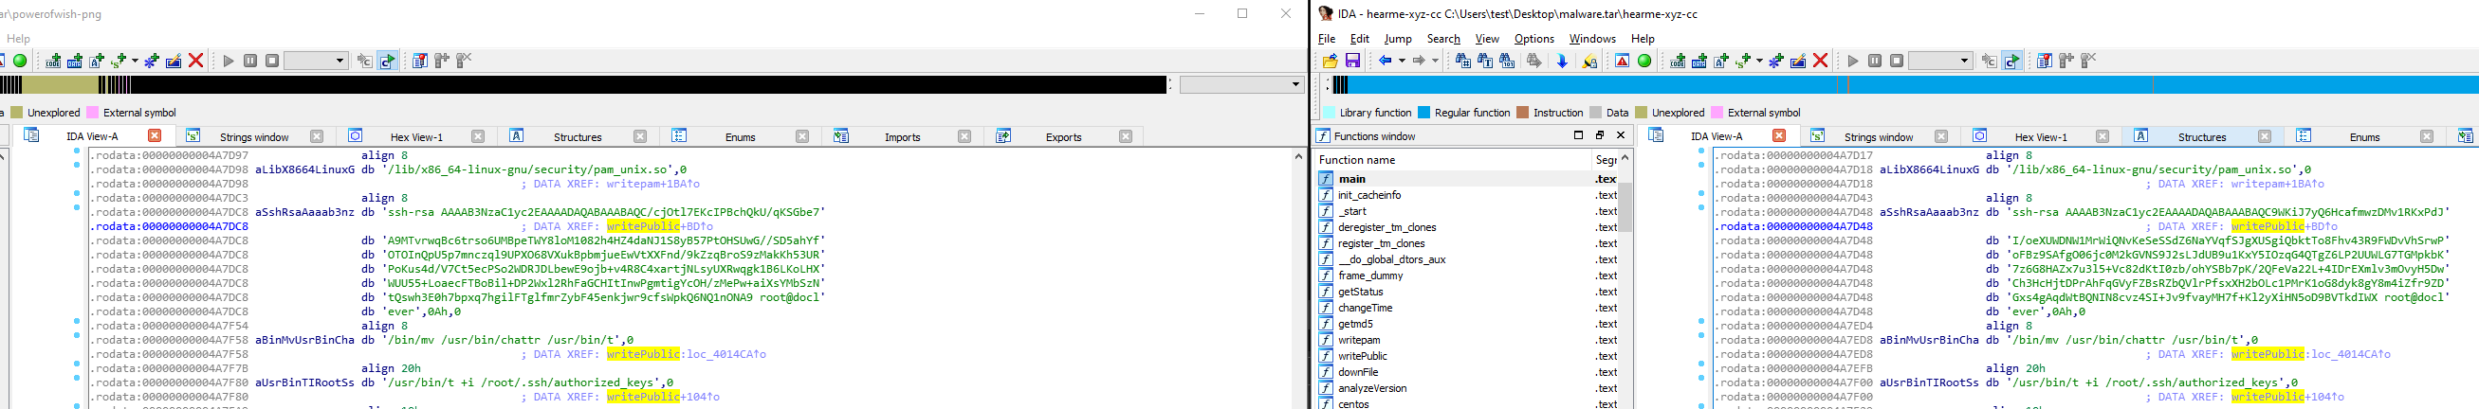Close the IDA View-A tab in powerofwish-png
This screenshot has height=409, width=2479.
coord(154,135)
